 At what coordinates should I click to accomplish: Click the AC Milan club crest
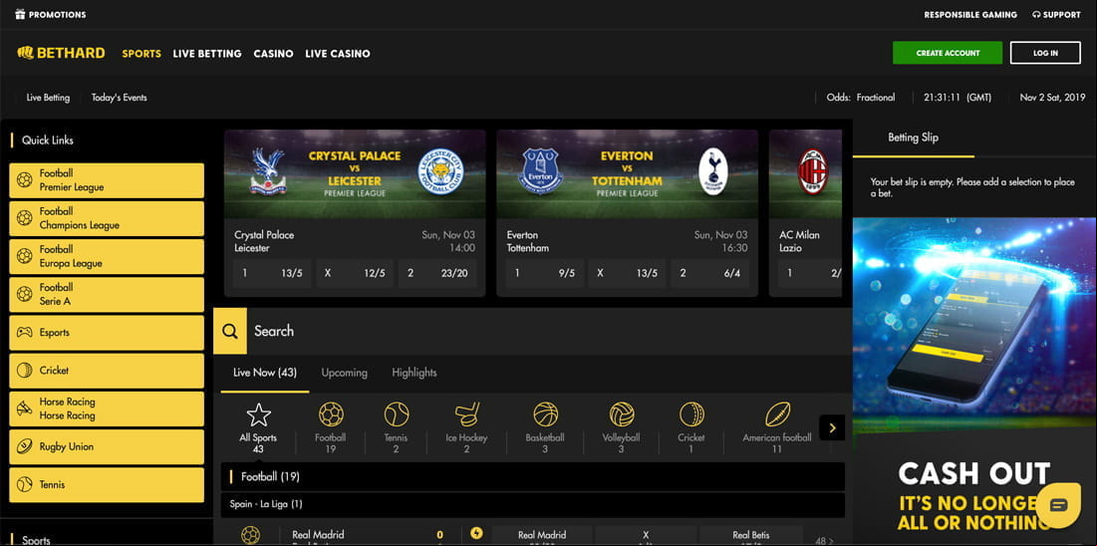click(813, 171)
